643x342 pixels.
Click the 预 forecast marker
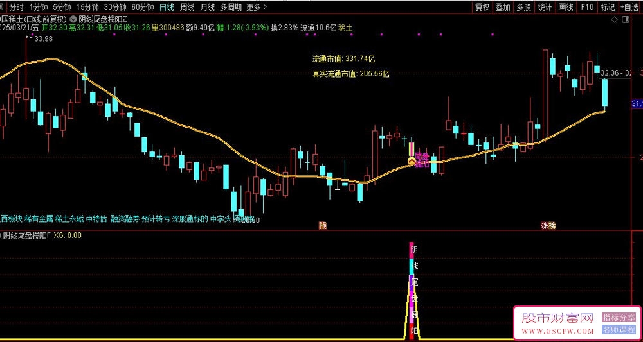[323, 225]
